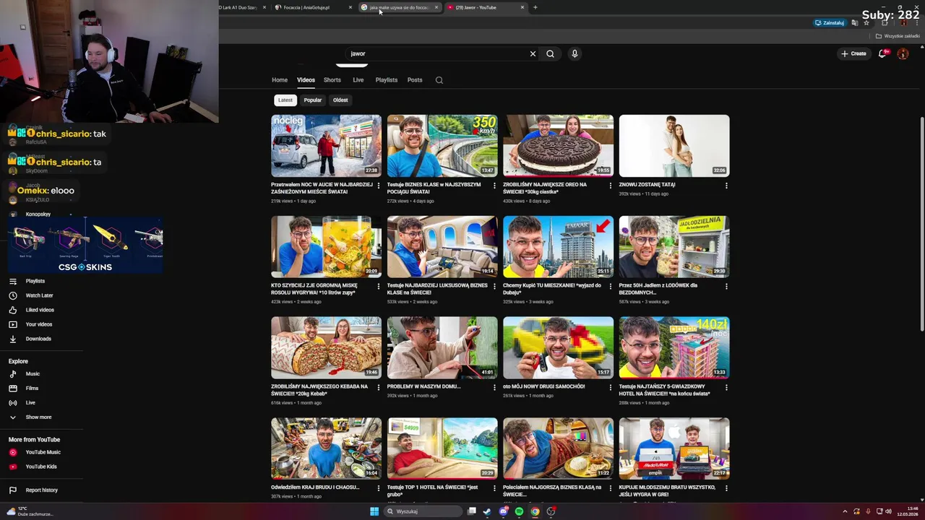Screen dimensions: 925x520
Task: Select the Popular sort chip
Action: [312, 100]
